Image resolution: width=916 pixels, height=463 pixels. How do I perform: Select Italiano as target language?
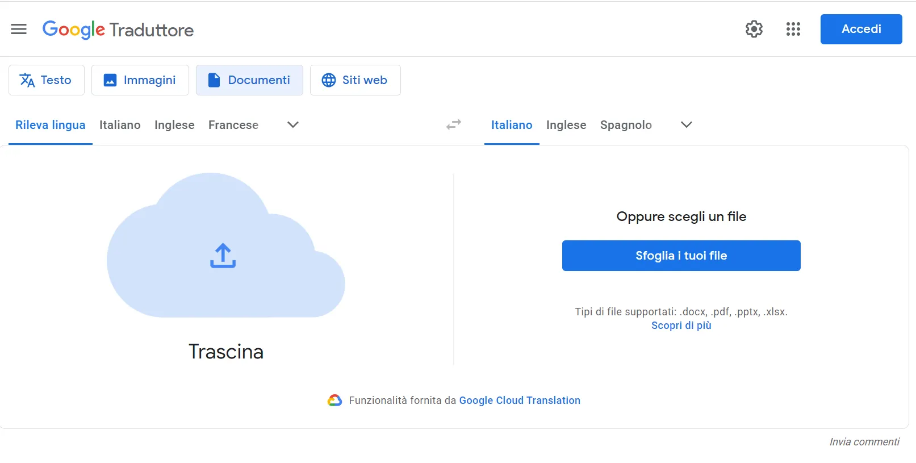(512, 125)
